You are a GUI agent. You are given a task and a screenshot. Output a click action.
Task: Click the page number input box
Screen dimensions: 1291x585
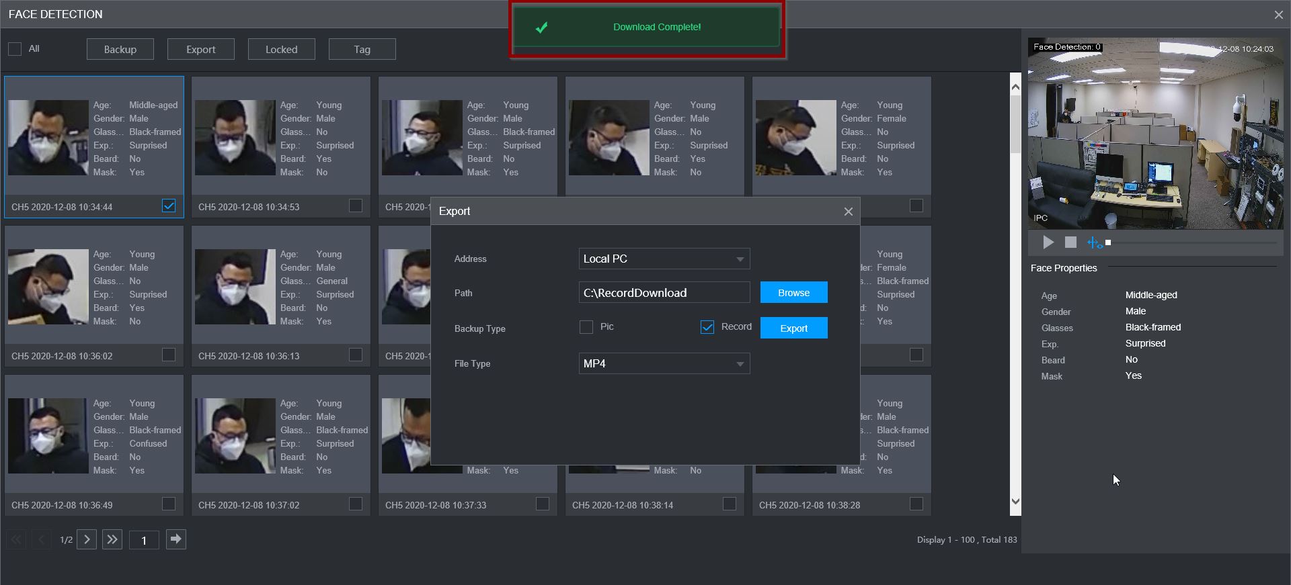[x=144, y=540]
